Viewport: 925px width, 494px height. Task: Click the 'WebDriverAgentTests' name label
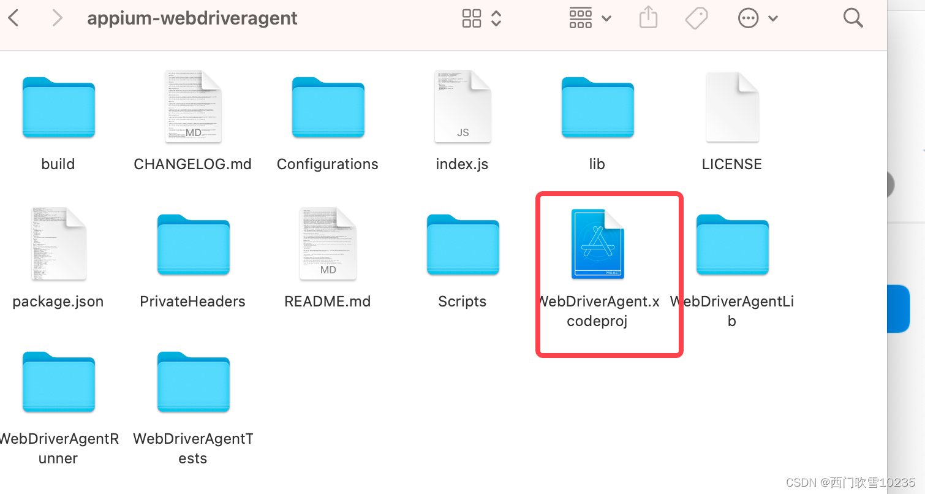click(193, 449)
